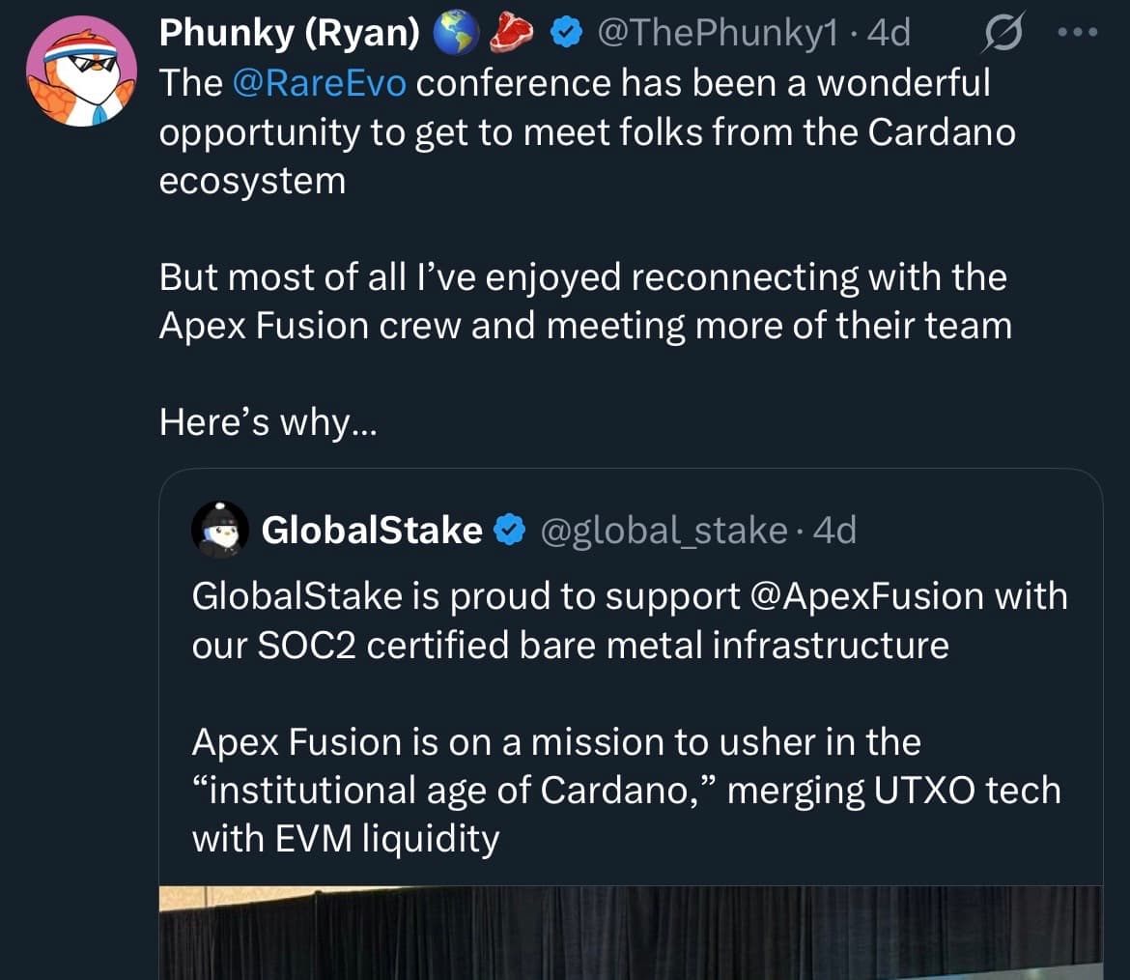Open Phunky's penguin profile avatar
Viewport: 1130px width, 980px height.
pos(81,72)
